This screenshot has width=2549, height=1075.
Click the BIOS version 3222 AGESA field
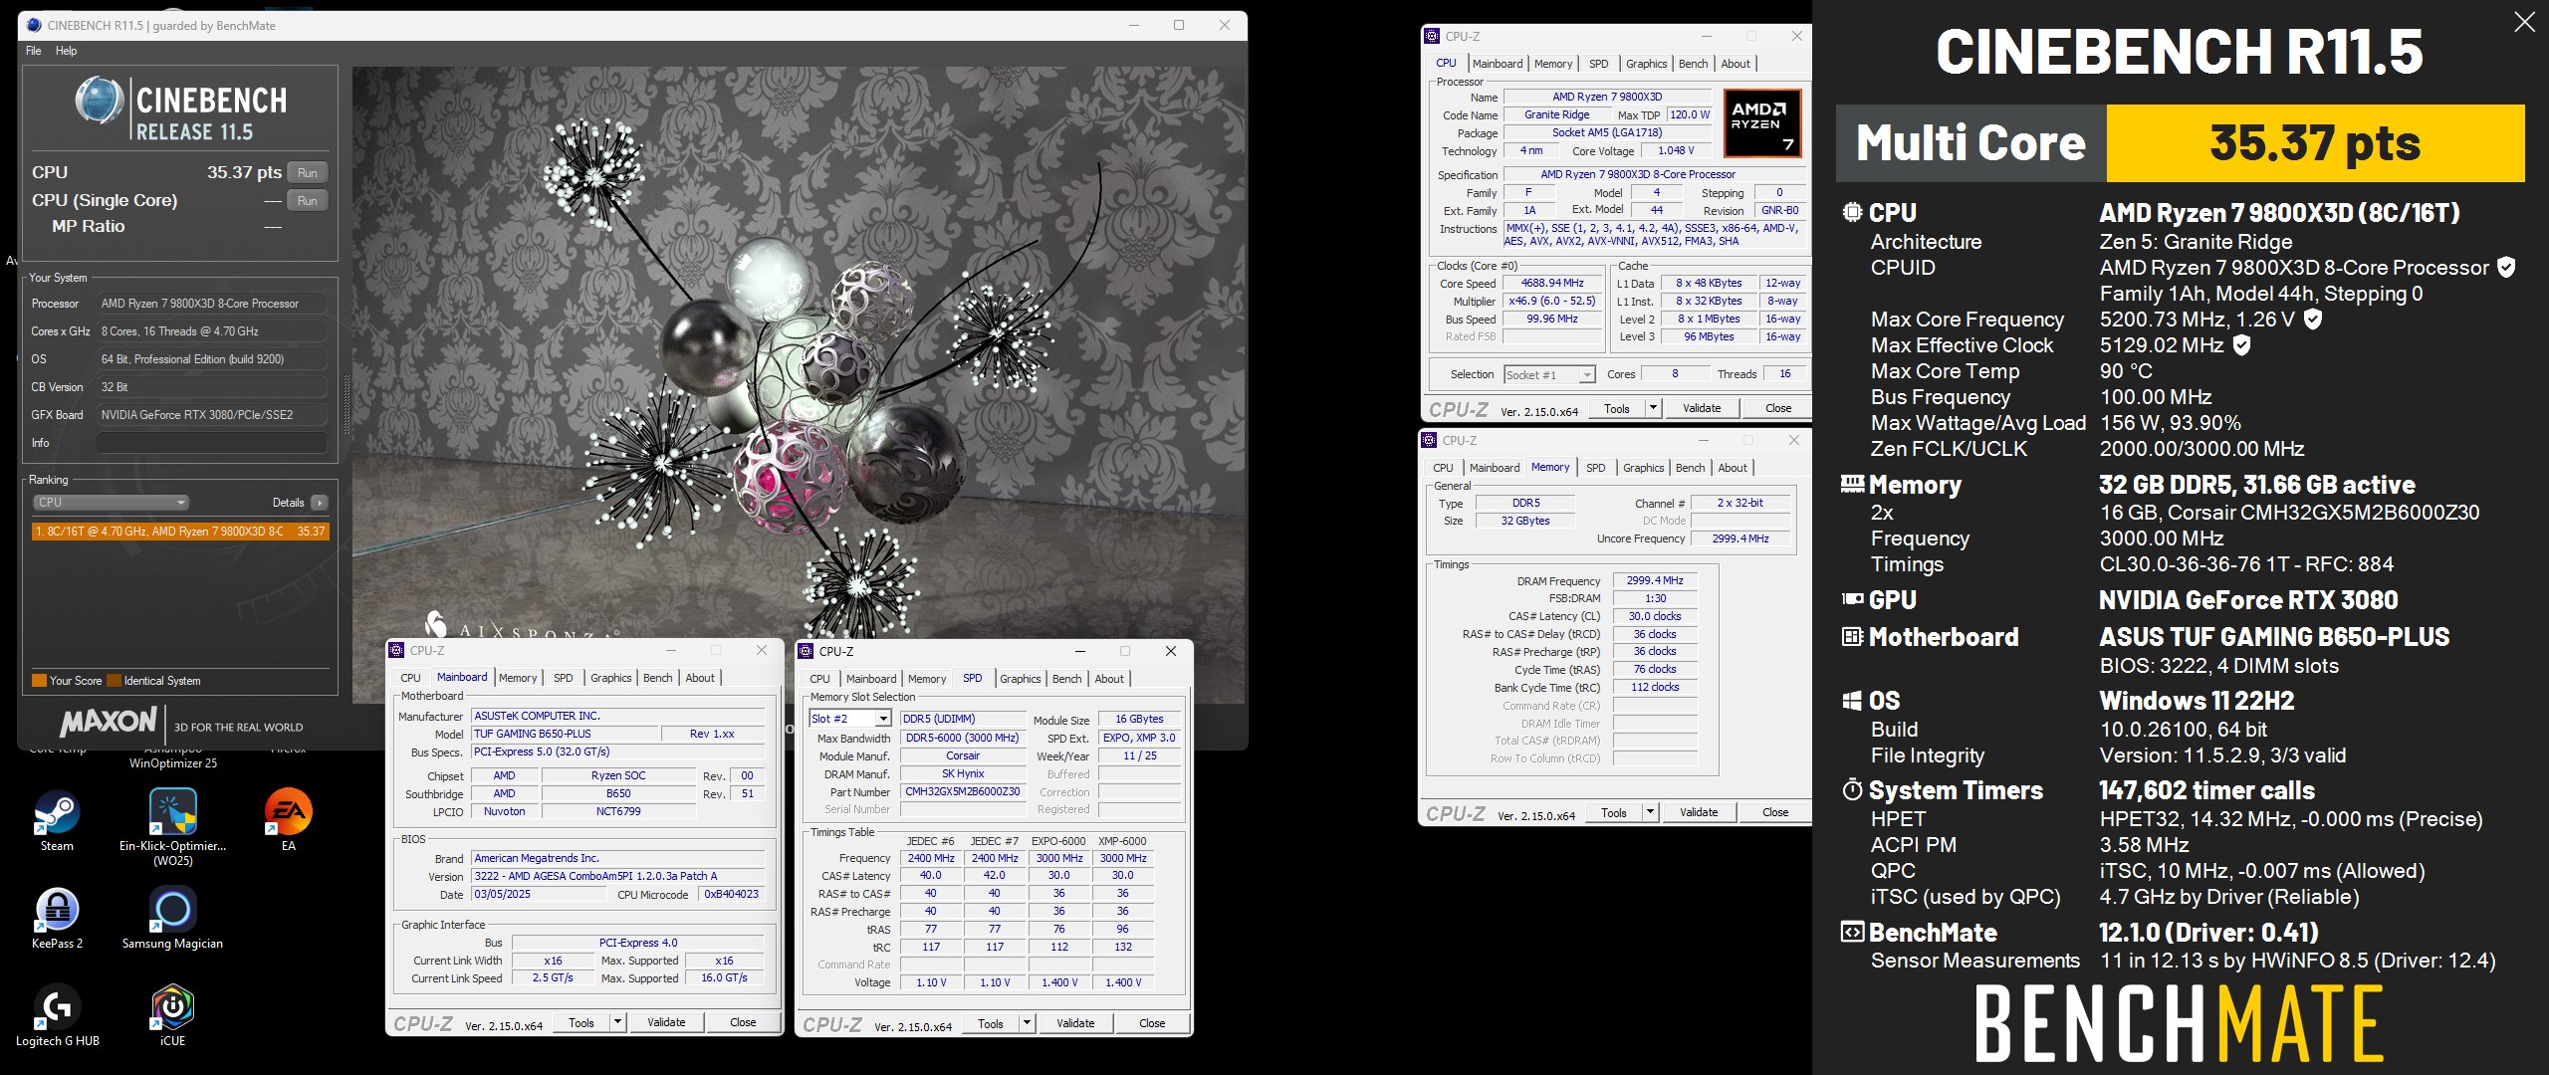[x=617, y=876]
